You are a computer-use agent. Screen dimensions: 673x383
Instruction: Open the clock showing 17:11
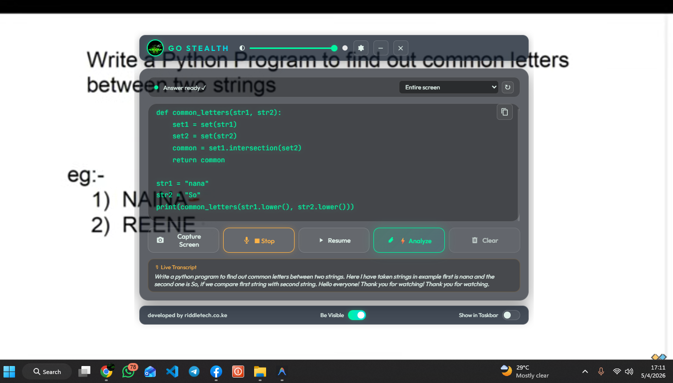(x=655, y=372)
